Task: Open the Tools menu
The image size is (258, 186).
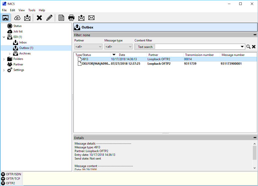Action: (x=32, y=10)
